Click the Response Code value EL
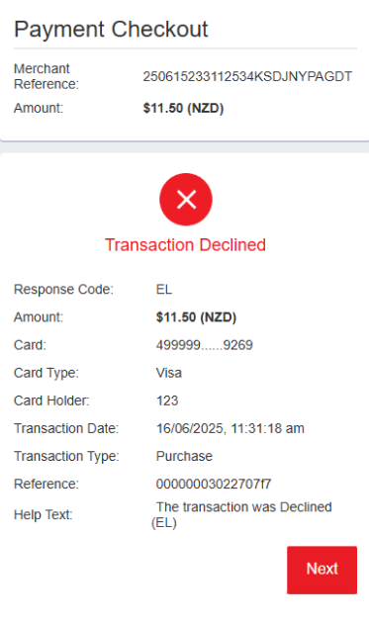The image size is (369, 623). coord(164,289)
